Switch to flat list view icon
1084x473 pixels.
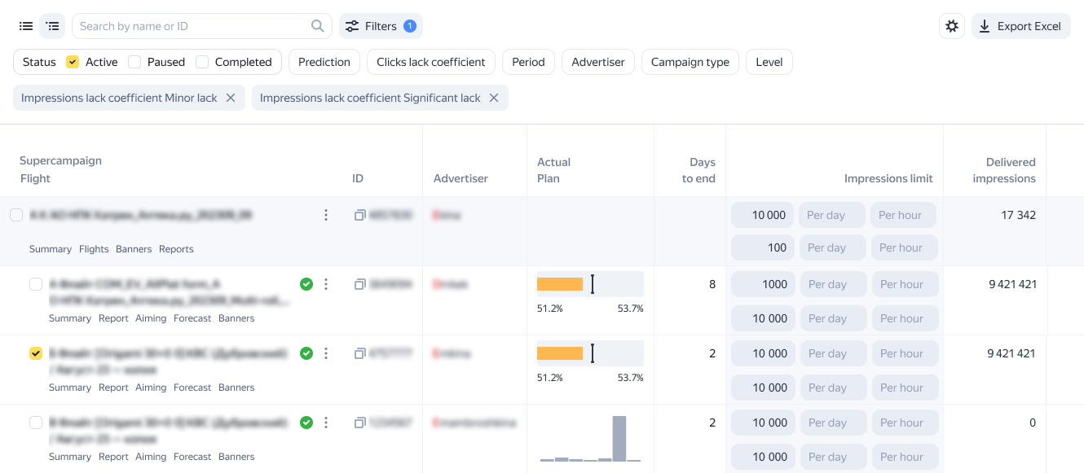click(x=26, y=26)
